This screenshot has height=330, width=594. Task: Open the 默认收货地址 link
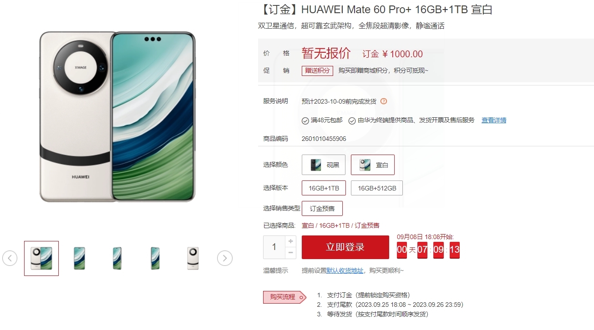tap(345, 270)
